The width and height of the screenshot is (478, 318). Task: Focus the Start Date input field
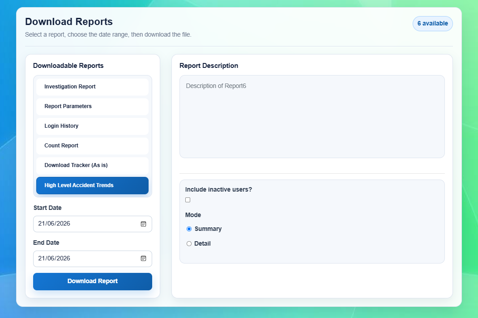click(x=93, y=224)
